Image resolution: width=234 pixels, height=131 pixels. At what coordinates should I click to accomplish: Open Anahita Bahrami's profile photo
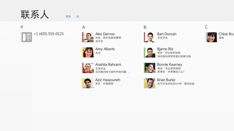coord(88,68)
